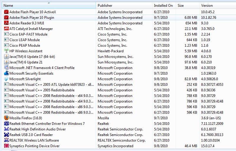This screenshot has width=236, height=151.
Task: Click the 46.4 MB size cell
Action: (x=191, y=146)
